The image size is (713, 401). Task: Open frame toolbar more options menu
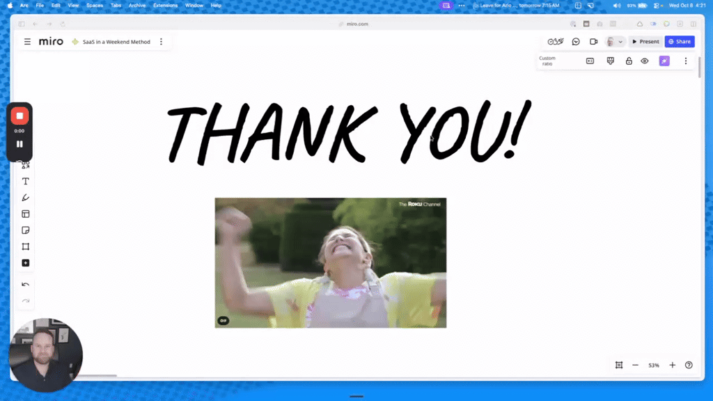tap(686, 61)
